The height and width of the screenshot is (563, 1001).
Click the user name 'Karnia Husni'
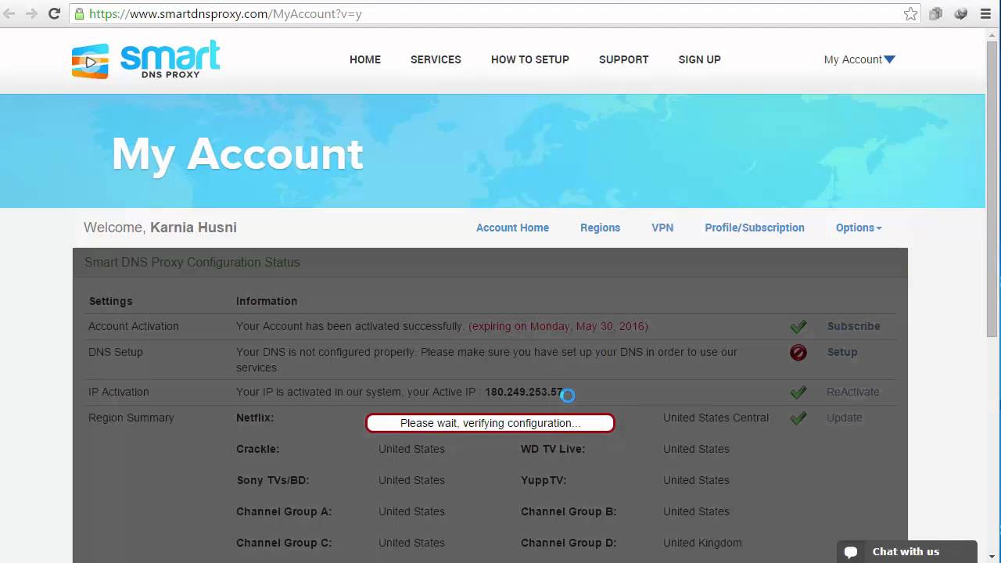pyautogui.click(x=193, y=228)
